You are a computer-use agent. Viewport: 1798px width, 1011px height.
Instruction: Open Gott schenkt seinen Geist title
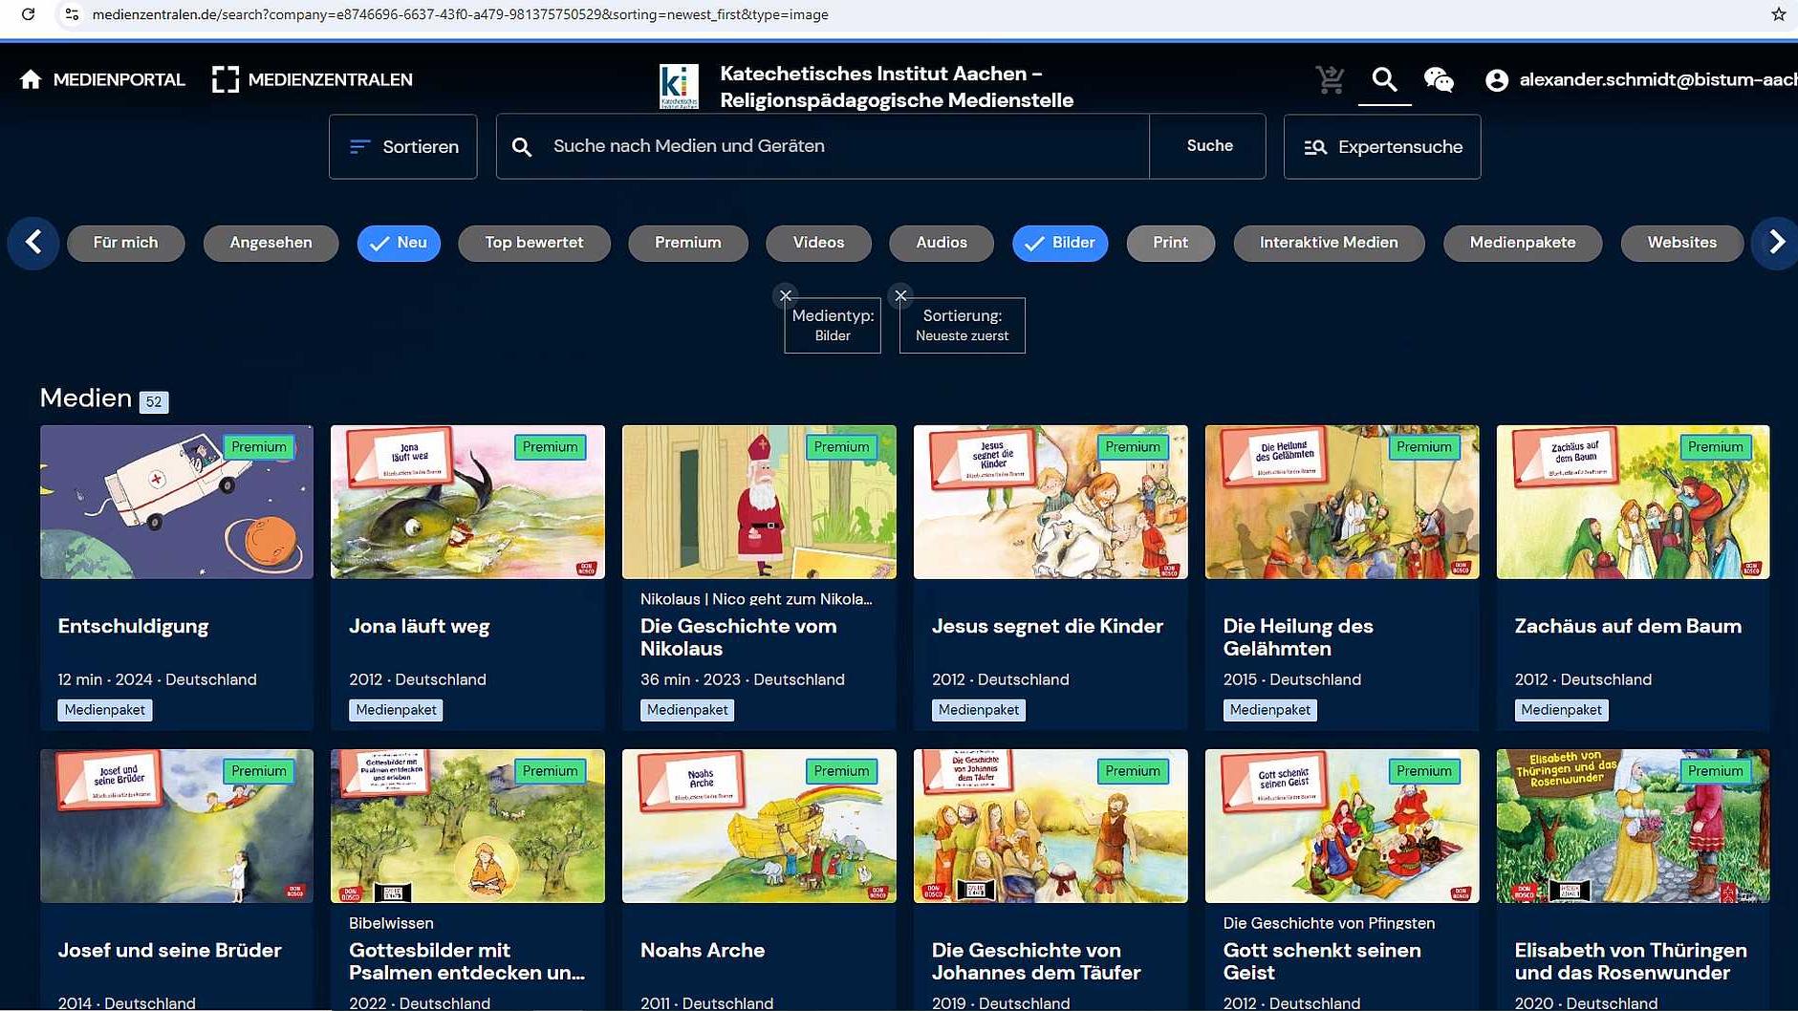point(1322,961)
